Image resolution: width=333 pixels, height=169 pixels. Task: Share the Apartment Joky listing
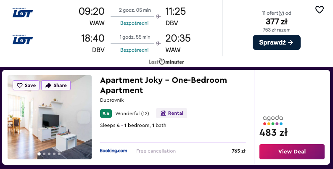point(56,85)
